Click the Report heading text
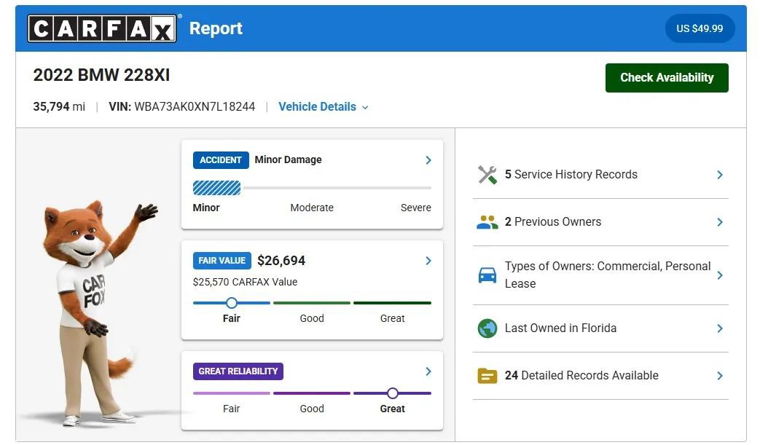760x445 pixels. (x=216, y=28)
